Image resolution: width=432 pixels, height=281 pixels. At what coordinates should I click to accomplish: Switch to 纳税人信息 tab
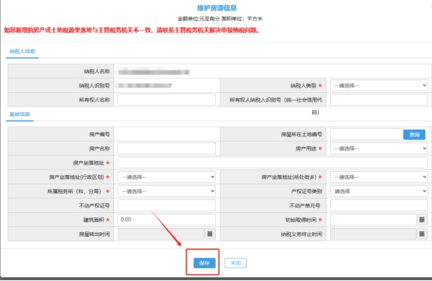coord(22,52)
